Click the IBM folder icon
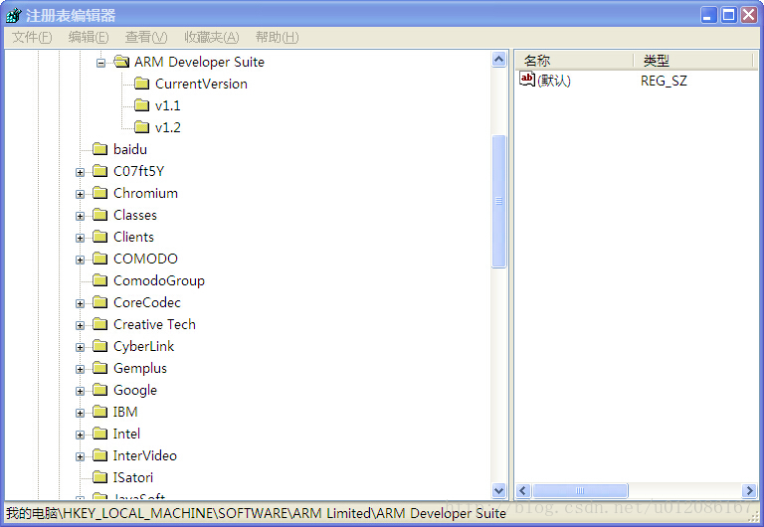The height and width of the screenshot is (527, 764). 99,412
